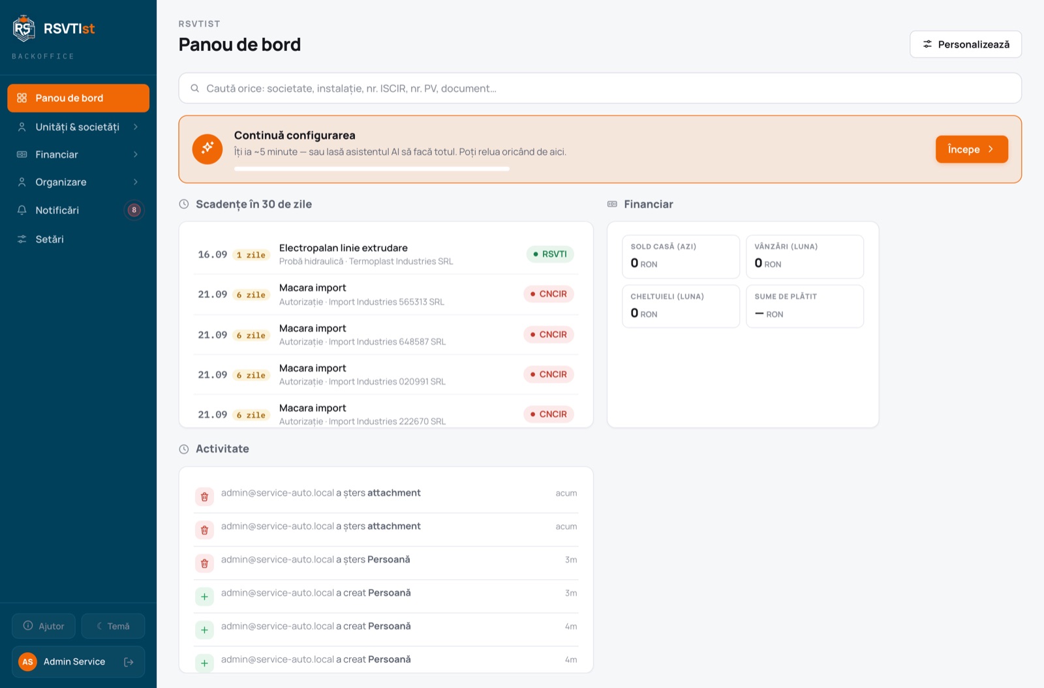Expand Unități & societăți submenu chevron
1044x688 pixels.
(x=136, y=127)
